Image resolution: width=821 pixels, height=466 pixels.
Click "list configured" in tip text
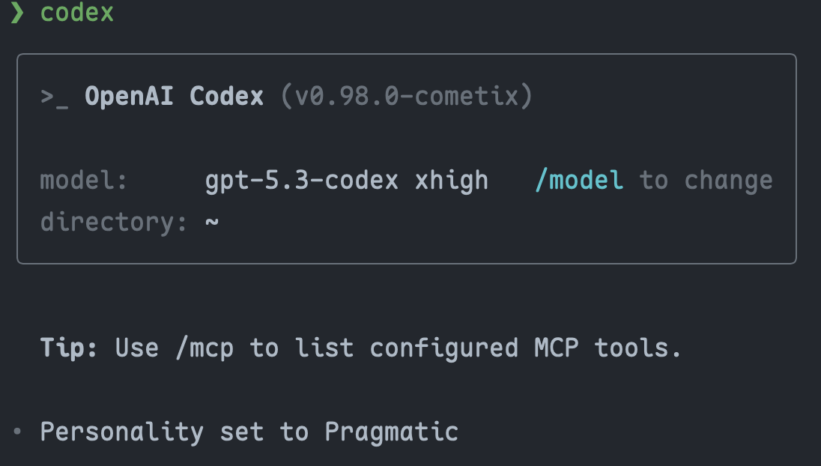pos(406,348)
